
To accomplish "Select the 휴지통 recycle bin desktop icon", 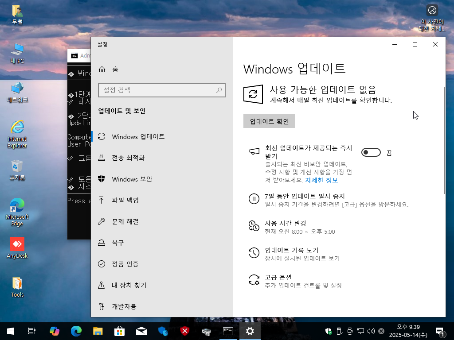I will click(17, 170).
